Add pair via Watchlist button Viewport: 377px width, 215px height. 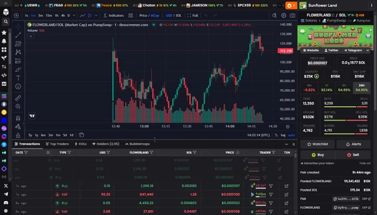pyautogui.click(x=317, y=144)
